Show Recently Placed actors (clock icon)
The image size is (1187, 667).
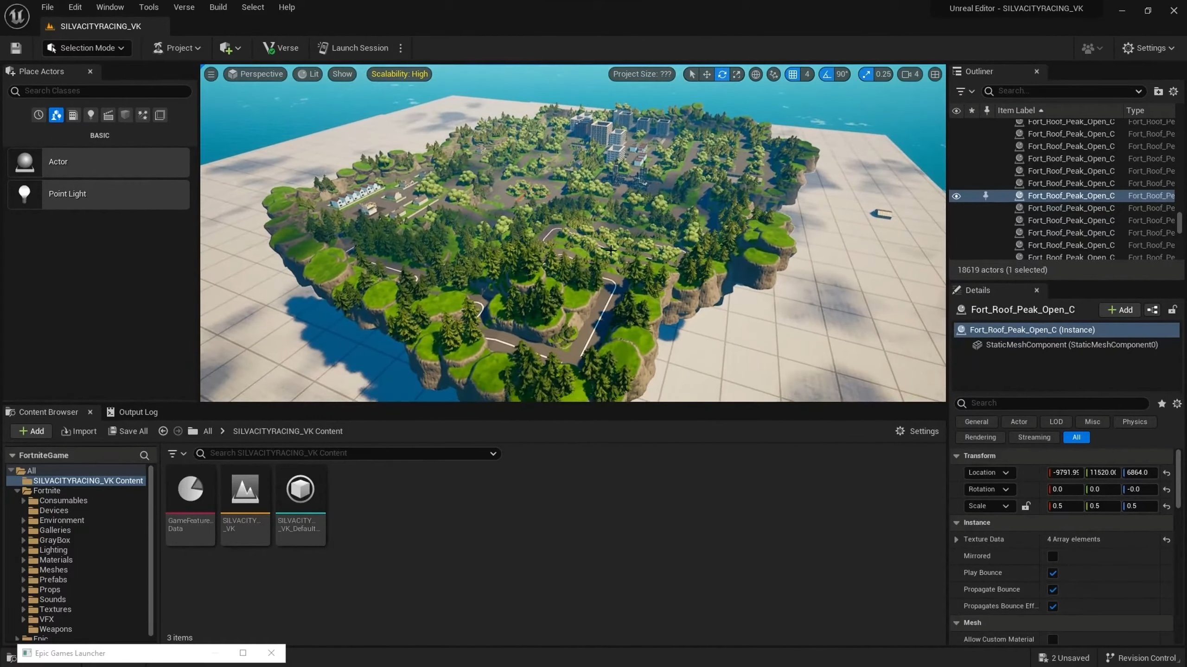[38, 115]
